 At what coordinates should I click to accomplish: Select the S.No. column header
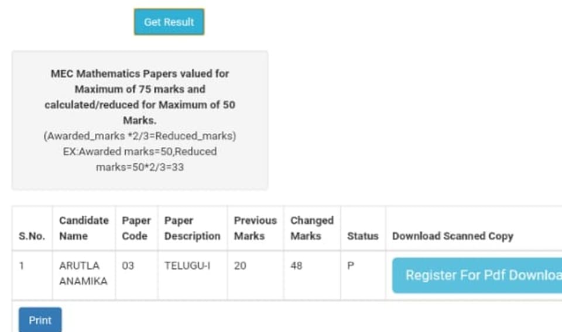pyautogui.click(x=32, y=236)
